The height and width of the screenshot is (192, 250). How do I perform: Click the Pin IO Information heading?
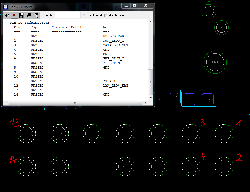pos(30,23)
